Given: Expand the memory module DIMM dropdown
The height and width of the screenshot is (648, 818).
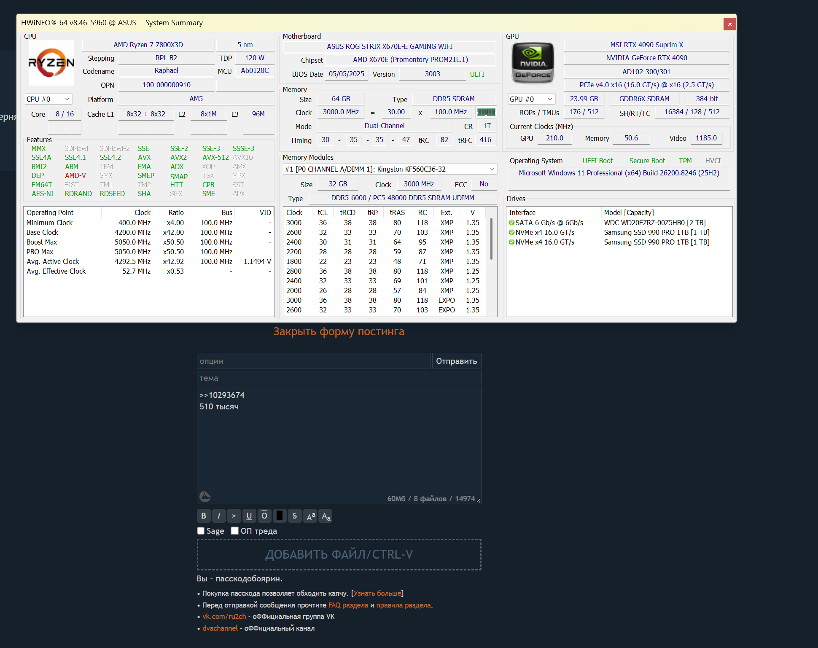Looking at the screenshot, I should (390, 169).
